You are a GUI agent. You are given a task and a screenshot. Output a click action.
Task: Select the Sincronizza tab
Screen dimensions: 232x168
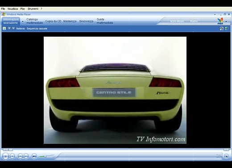click(86, 21)
